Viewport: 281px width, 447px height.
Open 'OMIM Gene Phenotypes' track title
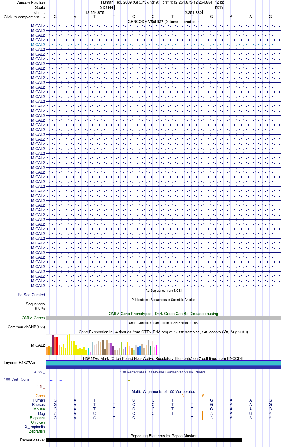pyautogui.click(x=163, y=314)
